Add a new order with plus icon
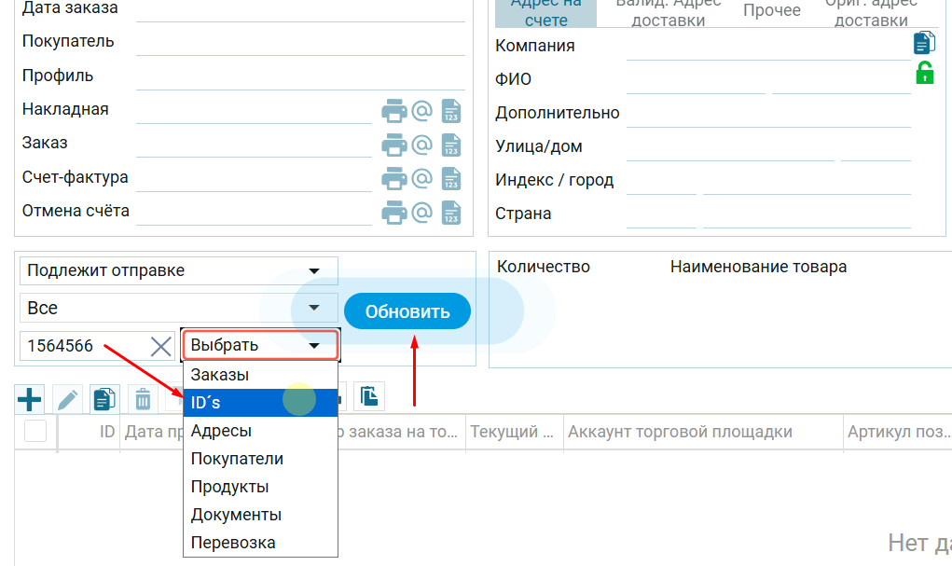Image resolution: width=952 pixels, height=566 pixels. [30, 400]
